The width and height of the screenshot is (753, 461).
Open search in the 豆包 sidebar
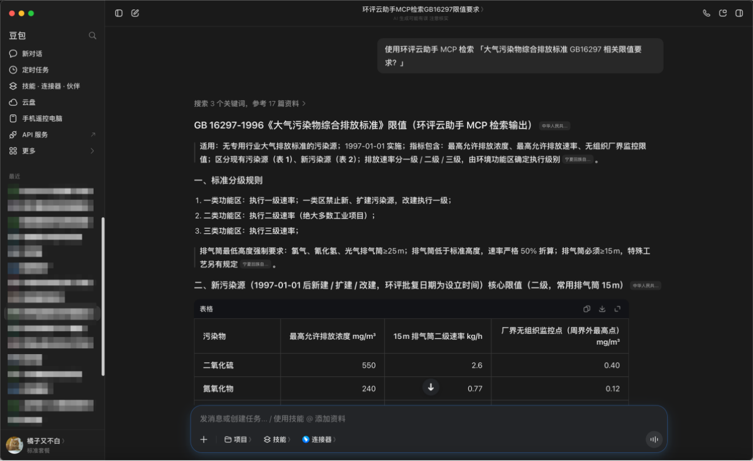(x=92, y=36)
